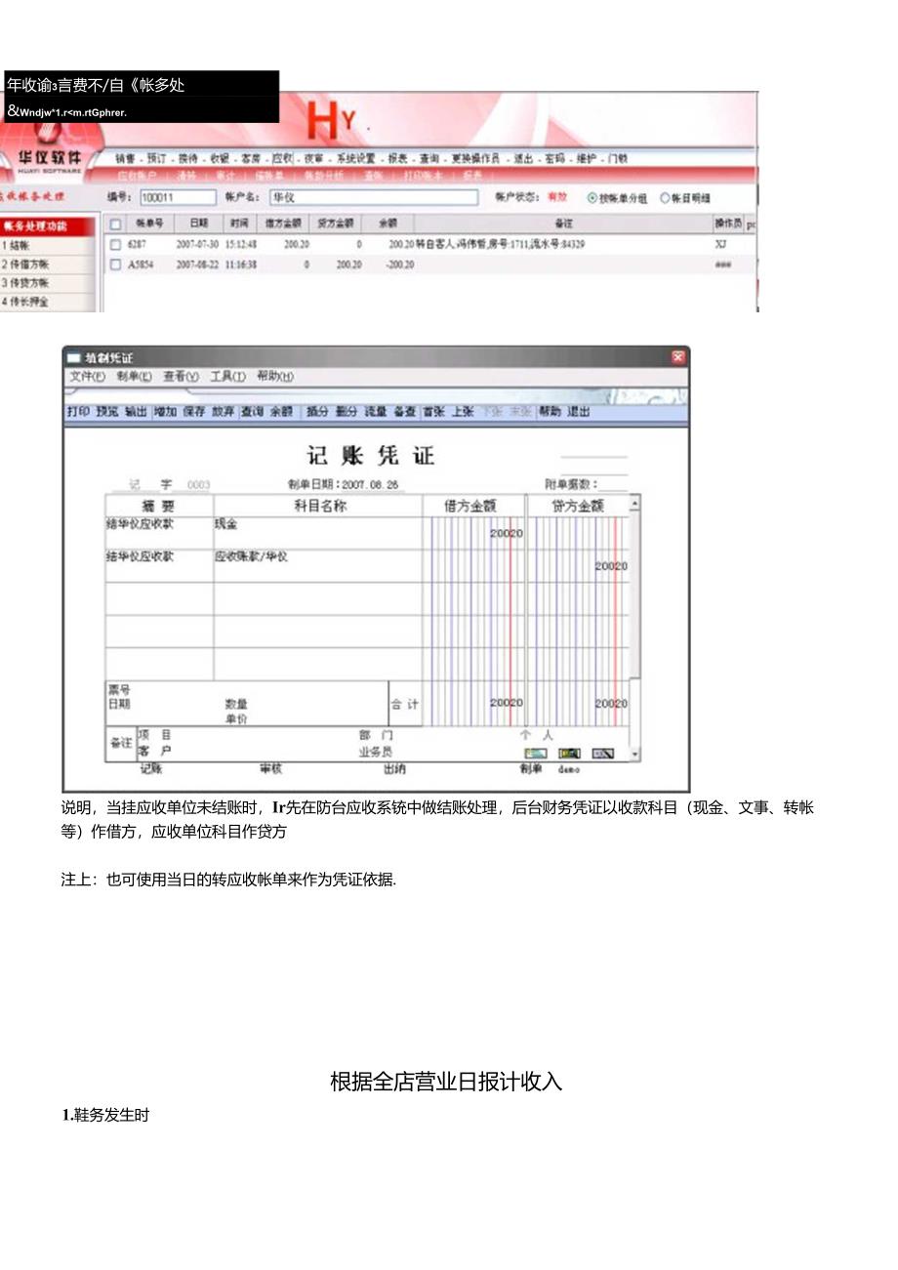Open the 文件(F) menu in the voucher window
This screenshot has width=898, height=1270.
[87, 377]
